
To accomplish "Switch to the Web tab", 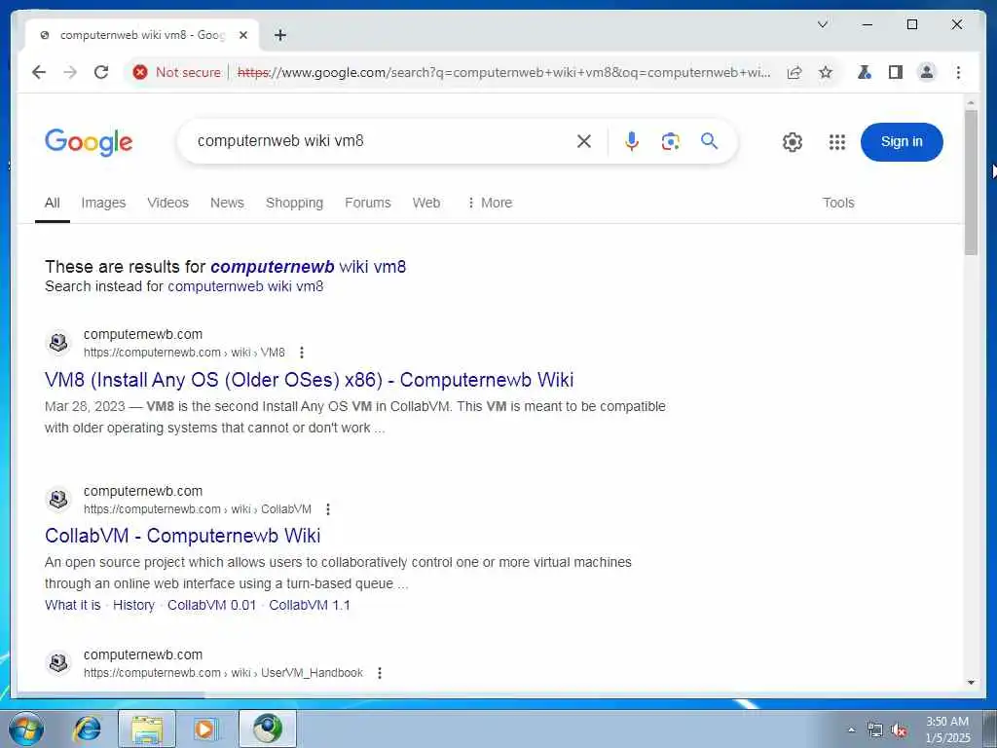I will tap(426, 203).
